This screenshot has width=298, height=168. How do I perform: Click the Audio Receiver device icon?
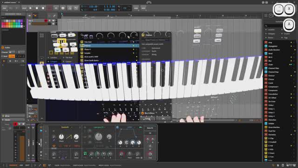coord(266,50)
